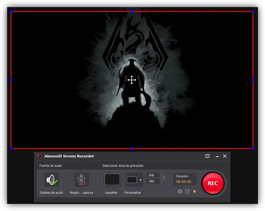Click the bottom-right blue resize handle
The height and width of the screenshot is (211, 265).
click(253, 149)
